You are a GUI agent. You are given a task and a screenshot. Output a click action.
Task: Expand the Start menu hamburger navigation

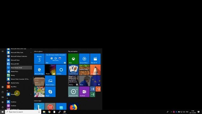pos(3,51)
